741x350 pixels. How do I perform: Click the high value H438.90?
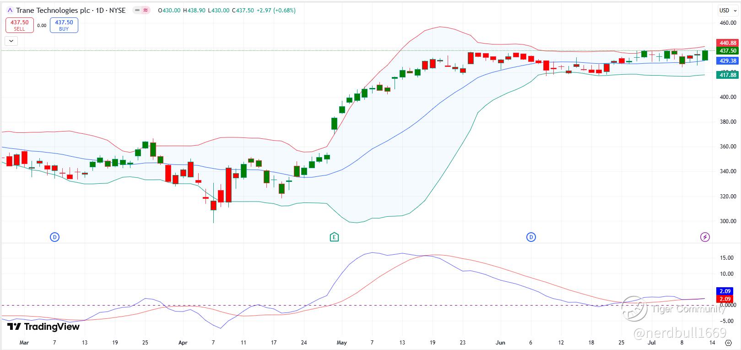tap(195, 10)
